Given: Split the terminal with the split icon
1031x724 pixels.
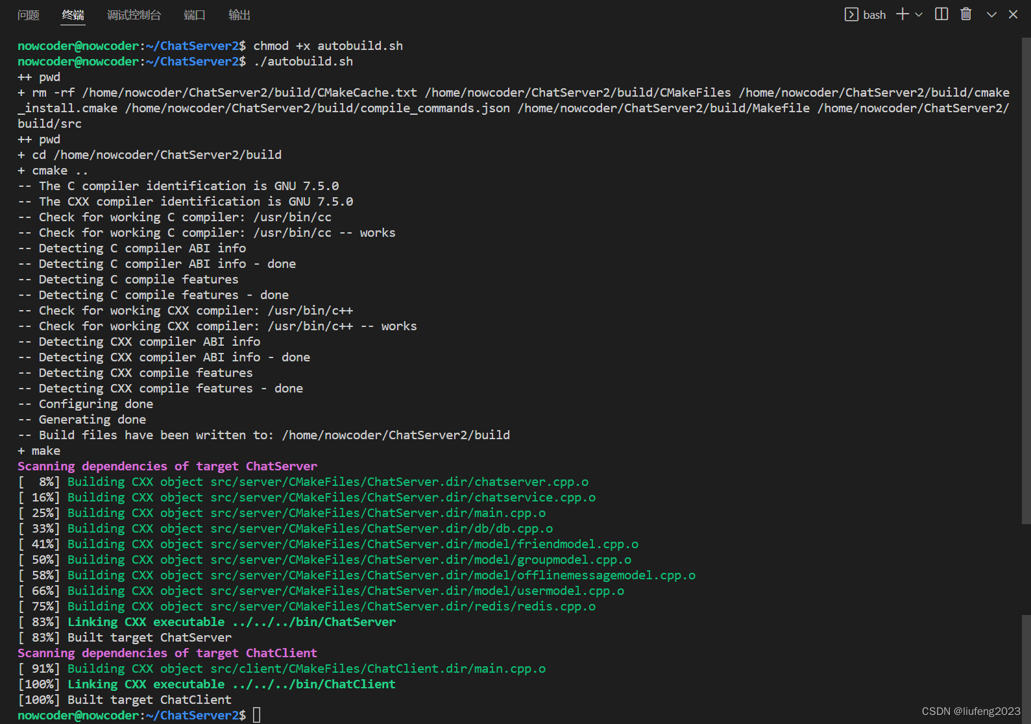Looking at the screenshot, I should click(x=941, y=14).
